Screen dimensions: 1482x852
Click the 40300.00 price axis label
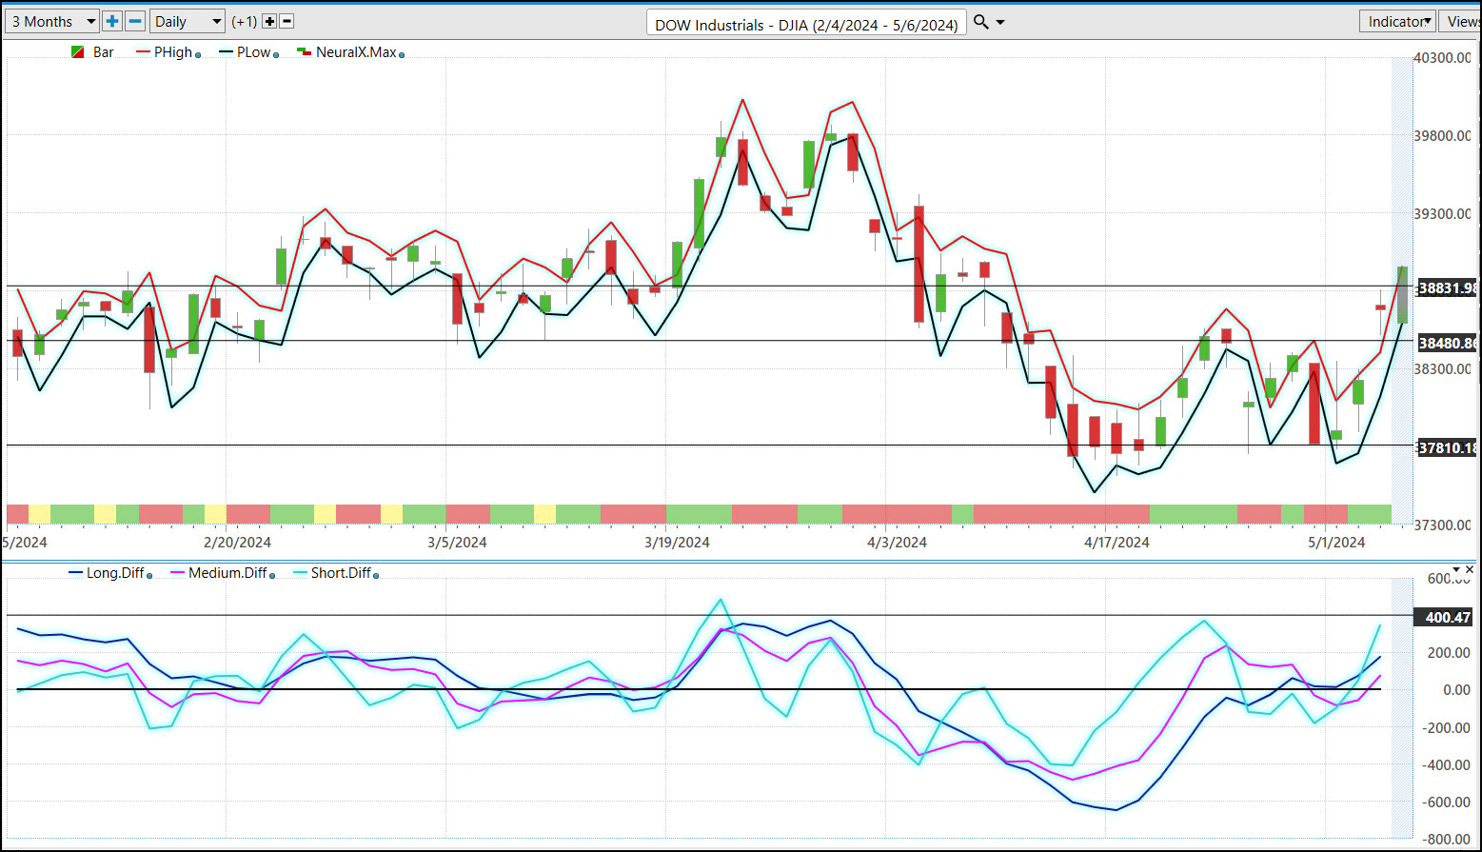tap(1443, 58)
